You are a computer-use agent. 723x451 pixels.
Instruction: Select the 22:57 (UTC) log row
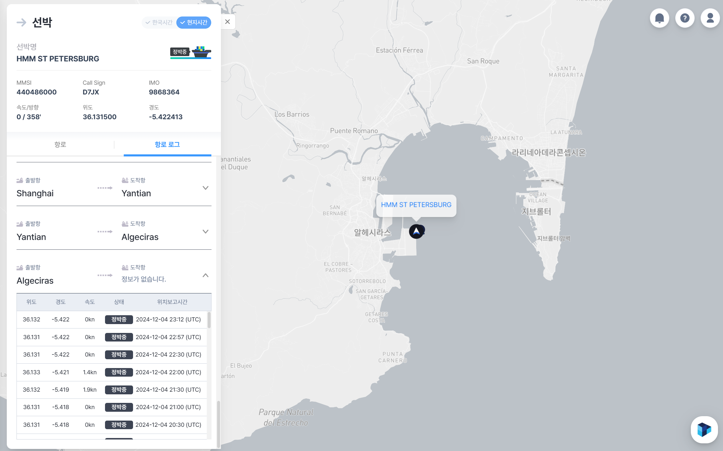coord(112,337)
